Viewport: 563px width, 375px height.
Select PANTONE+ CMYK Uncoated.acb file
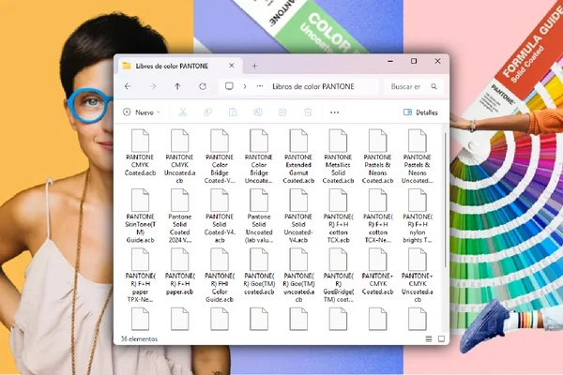(x=418, y=276)
